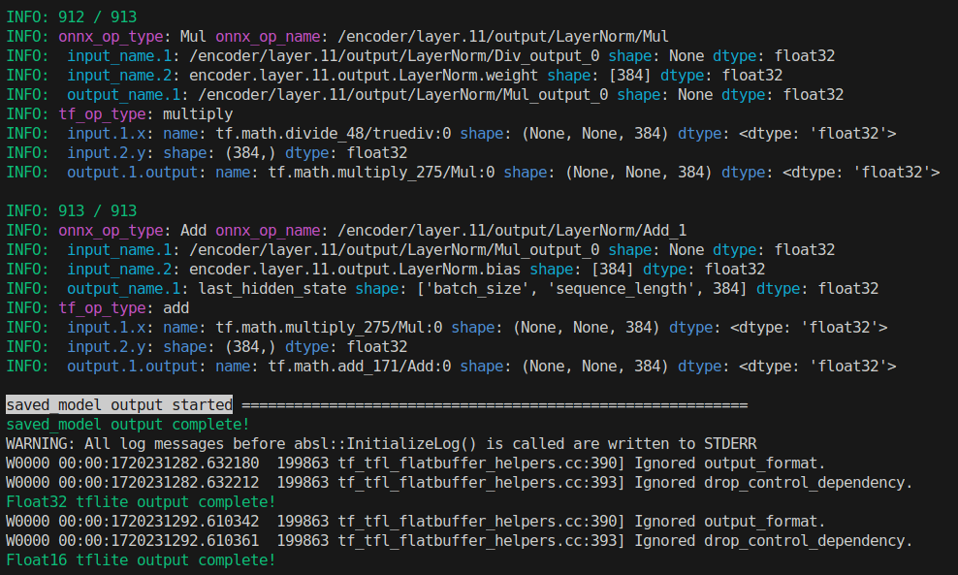
Task: Click 'encoder.layer.11.output.LayerNorm.weight' text
Action: pos(364,76)
